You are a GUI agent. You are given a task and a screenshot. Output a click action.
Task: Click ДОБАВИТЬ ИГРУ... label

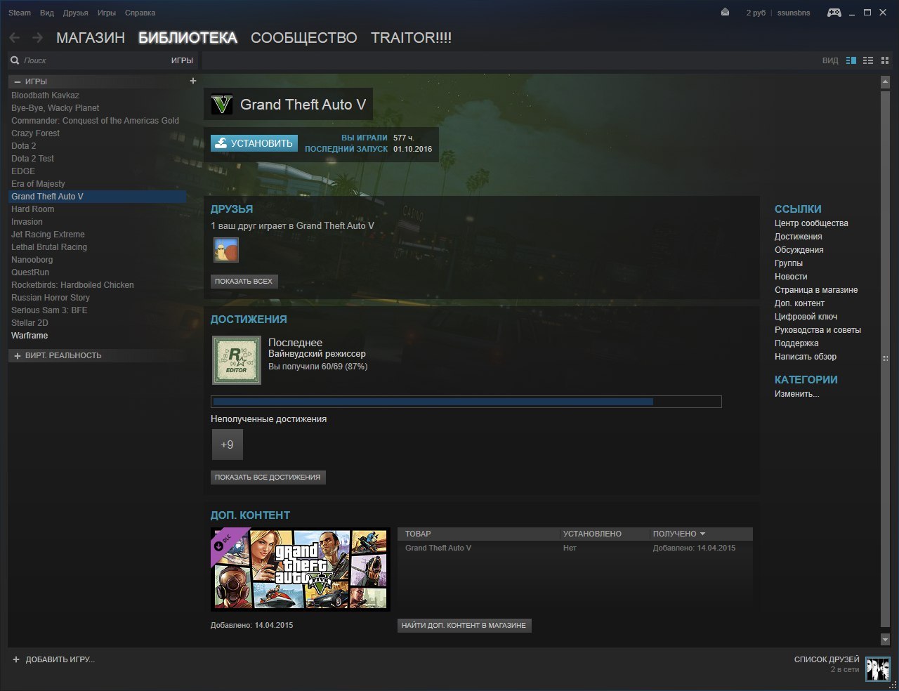pyautogui.click(x=60, y=659)
